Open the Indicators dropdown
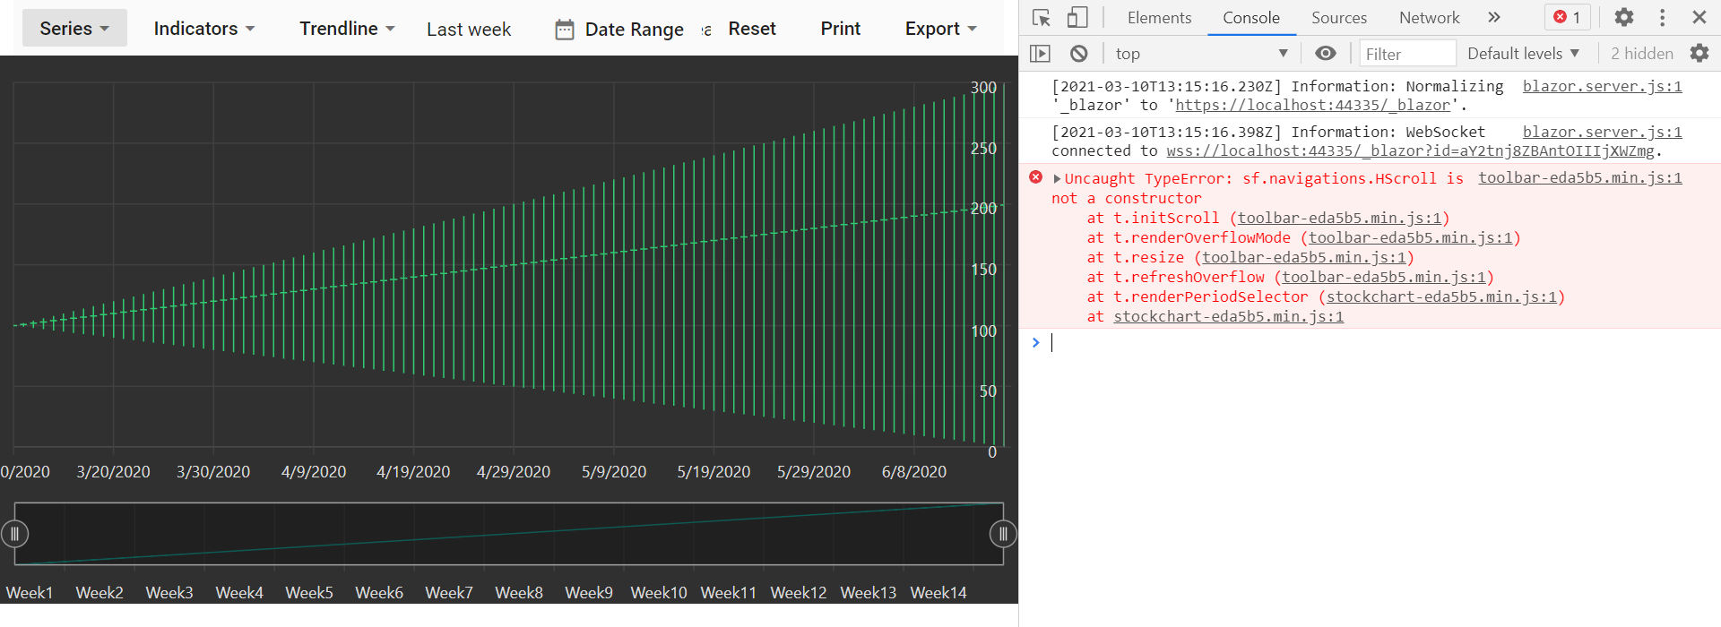The width and height of the screenshot is (1721, 627). pyautogui.click(x=203, y=29)
